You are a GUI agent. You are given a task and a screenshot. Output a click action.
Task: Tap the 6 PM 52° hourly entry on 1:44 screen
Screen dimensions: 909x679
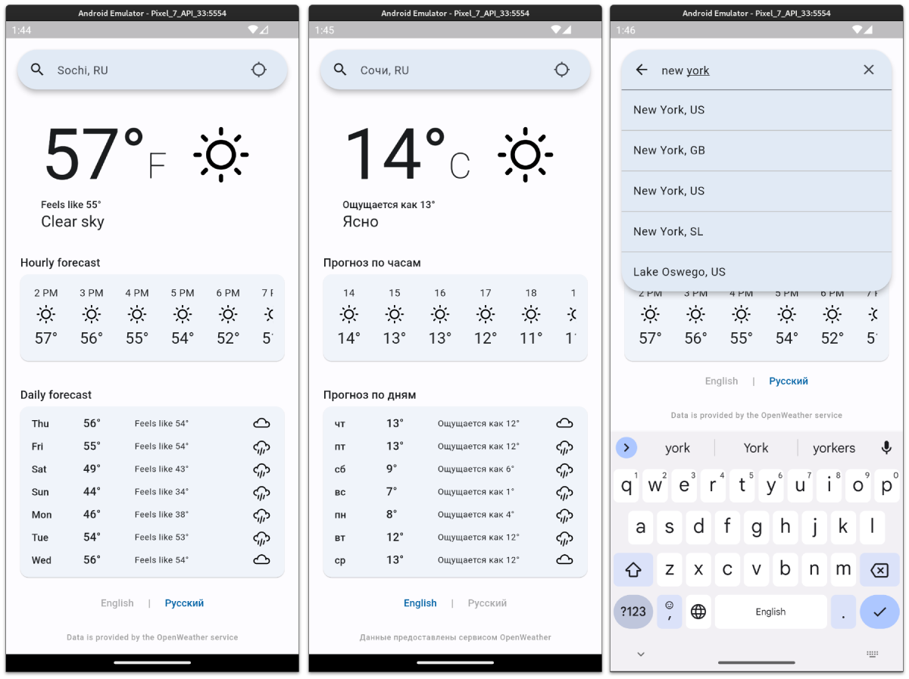coord(228,316)
